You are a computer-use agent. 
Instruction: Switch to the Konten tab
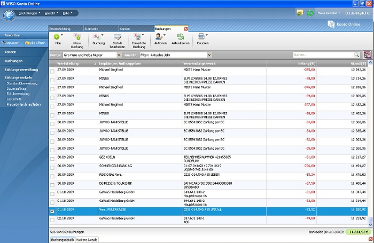[x=136, y=29]
